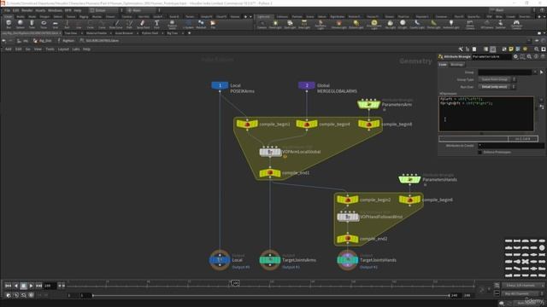Select the TargetJointsHands output node
This screenshot has width=547, height=307.
(x=348, y=259)
